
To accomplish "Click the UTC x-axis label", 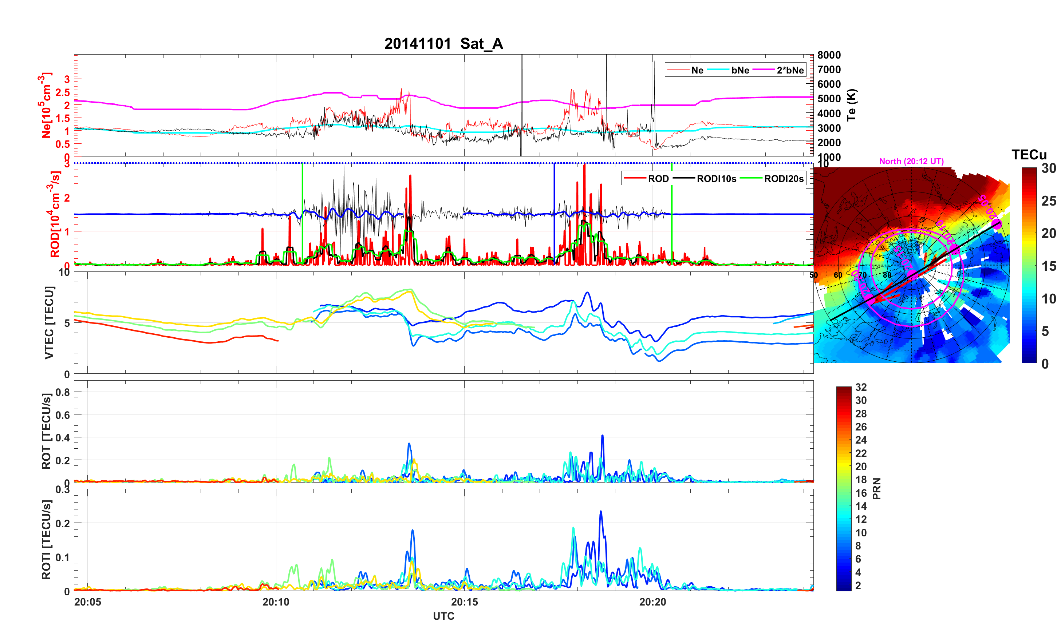I will coord(443,616).
